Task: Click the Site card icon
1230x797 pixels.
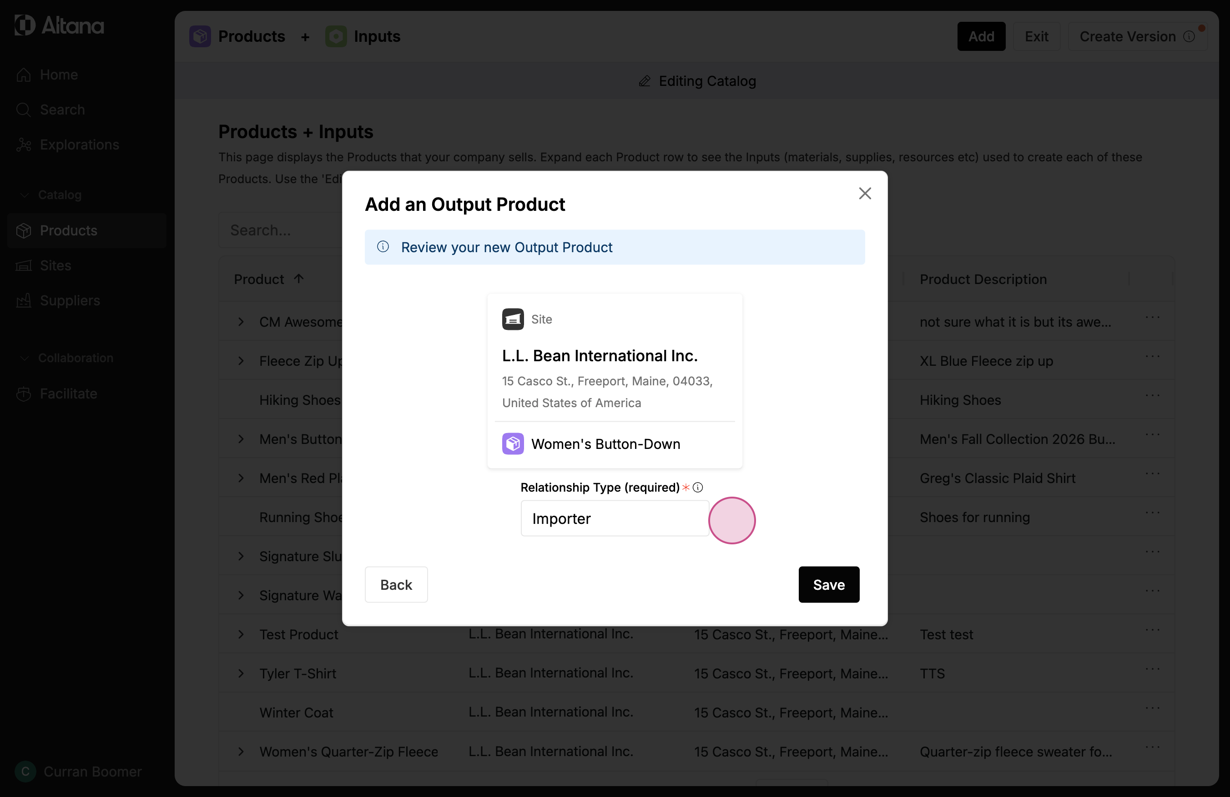Action: click(x=513, y=319)
